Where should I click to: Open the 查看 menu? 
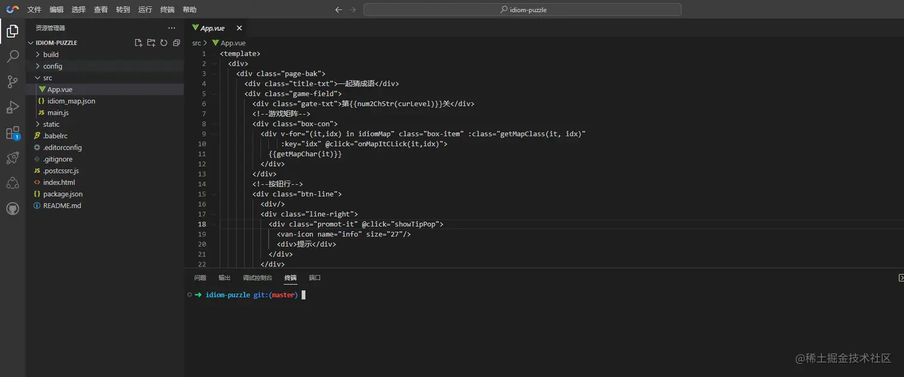[100, 10]
